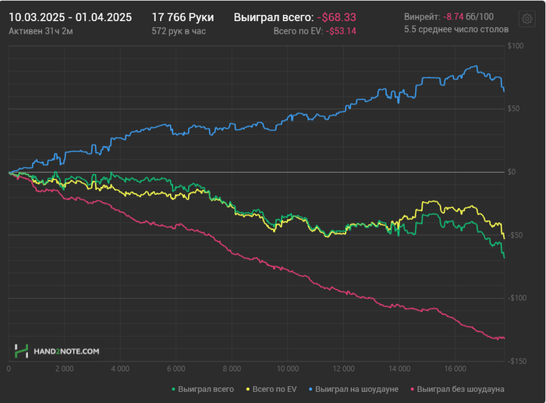This screenshot has height=403, width=546.
Task: Click the blue legend dot for showdown winnings
Action: (x=310, y=389)
